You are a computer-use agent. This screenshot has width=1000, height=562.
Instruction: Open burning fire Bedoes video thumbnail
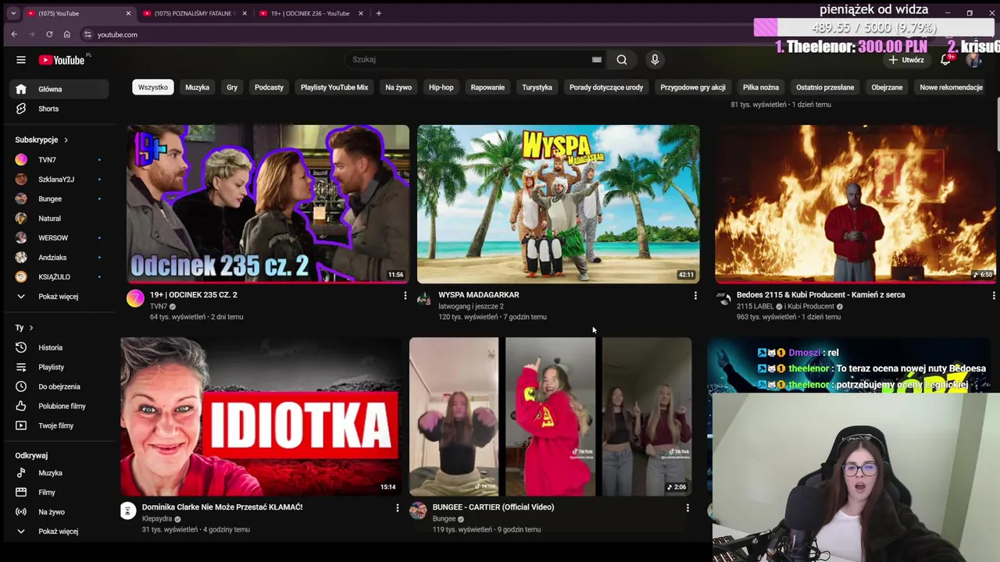(x=856, y=204)
